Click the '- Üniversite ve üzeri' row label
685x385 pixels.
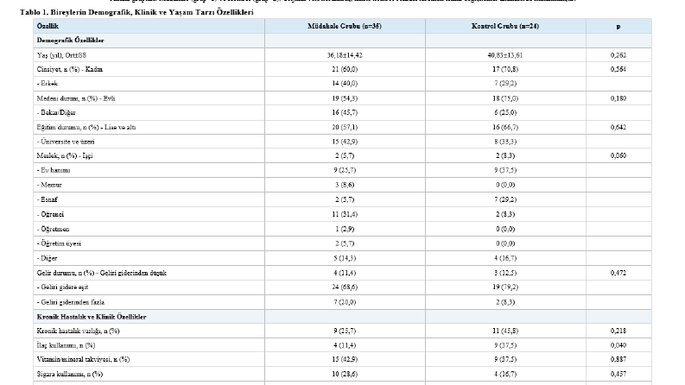pos(66,142)
